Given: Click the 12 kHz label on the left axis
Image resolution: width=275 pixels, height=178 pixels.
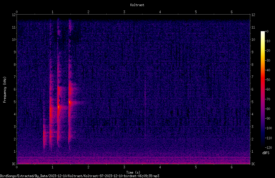Looking at the screenshot, I should click(14, 15).
